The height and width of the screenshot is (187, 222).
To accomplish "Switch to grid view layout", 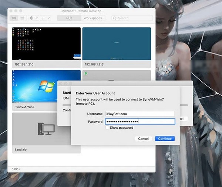I will click(14, 18).
